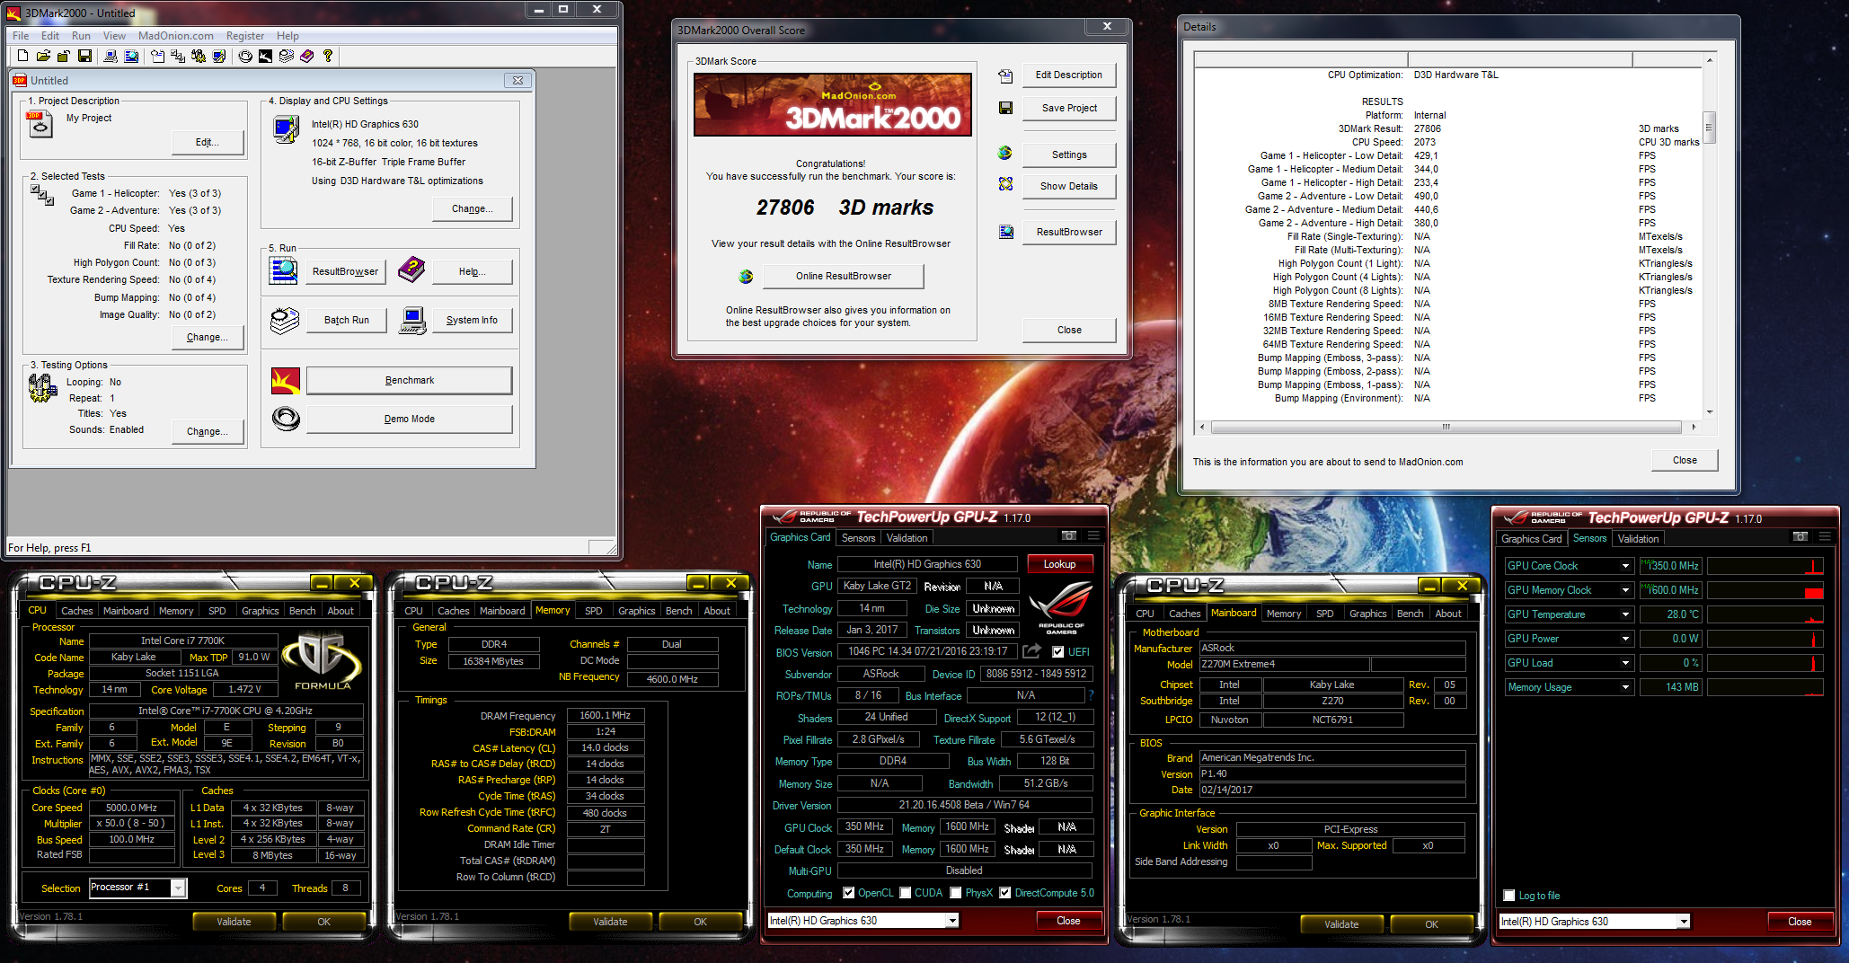Open hamburger menu in GPU-Z Graphics Card window
1849x963 pixels.
tap(1093, 535)
